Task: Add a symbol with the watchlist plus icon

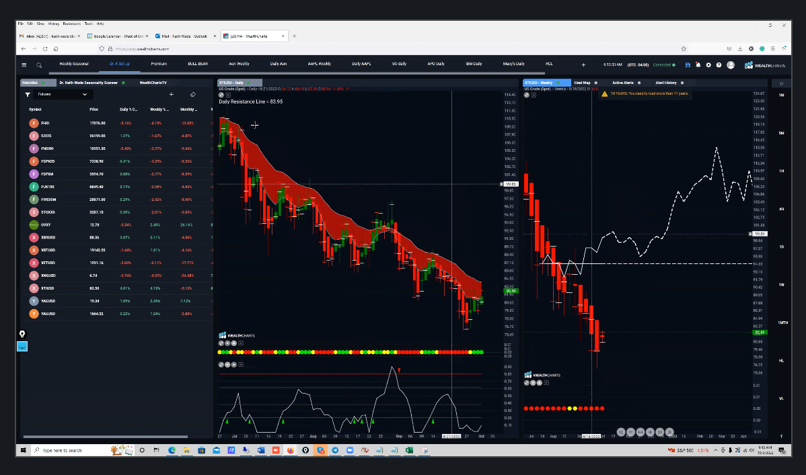Action: point(171,95)
